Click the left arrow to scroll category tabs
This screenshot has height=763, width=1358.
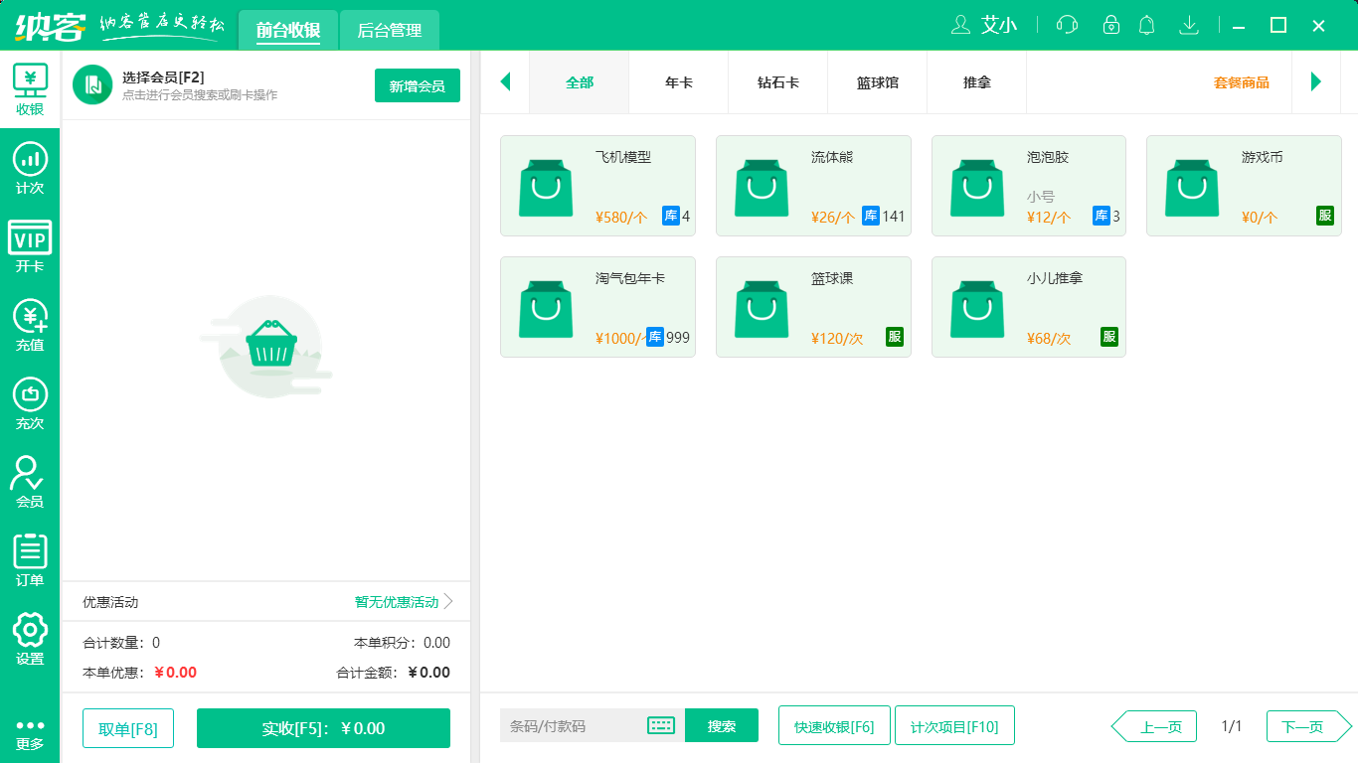[x=505, y=82]
